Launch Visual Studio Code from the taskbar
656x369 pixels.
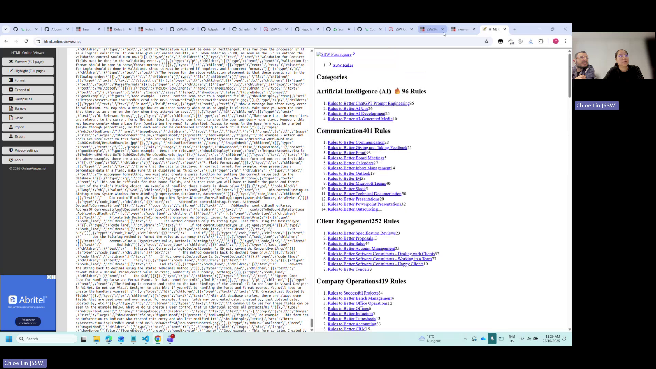tap(146, 339)
